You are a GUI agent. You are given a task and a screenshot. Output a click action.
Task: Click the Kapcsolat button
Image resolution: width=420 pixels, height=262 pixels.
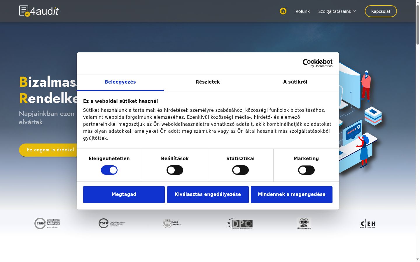pyautogui.click(x=381, y=11)
